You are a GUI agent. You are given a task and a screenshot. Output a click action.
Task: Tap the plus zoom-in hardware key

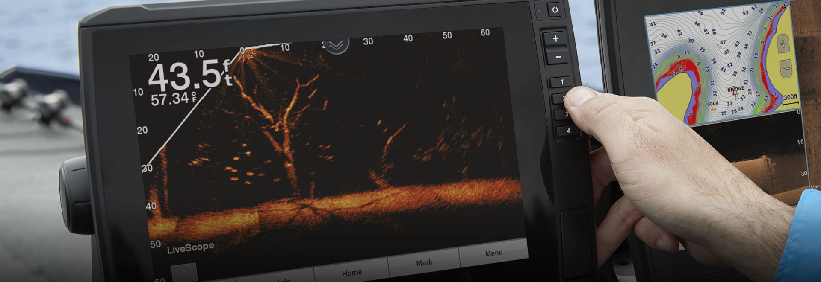pos(555,38)
